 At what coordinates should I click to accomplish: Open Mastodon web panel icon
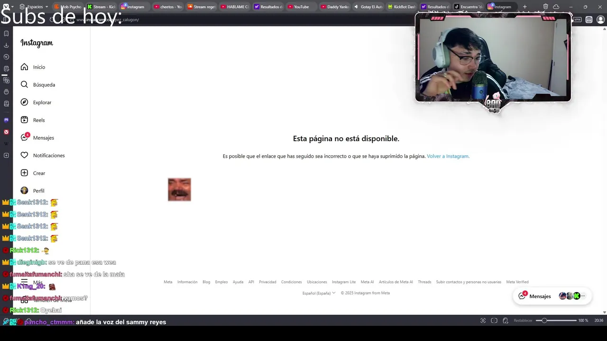point(6,120)
